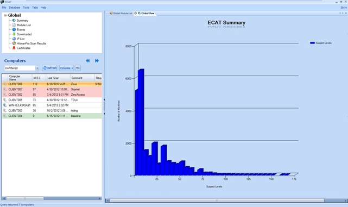
Task: Go to next computers page arrow
Action: tap(97, 61)
